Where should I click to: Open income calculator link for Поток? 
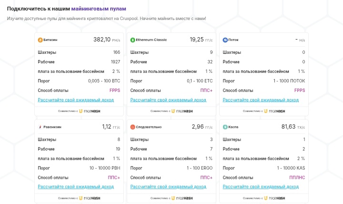coord(261,100)
